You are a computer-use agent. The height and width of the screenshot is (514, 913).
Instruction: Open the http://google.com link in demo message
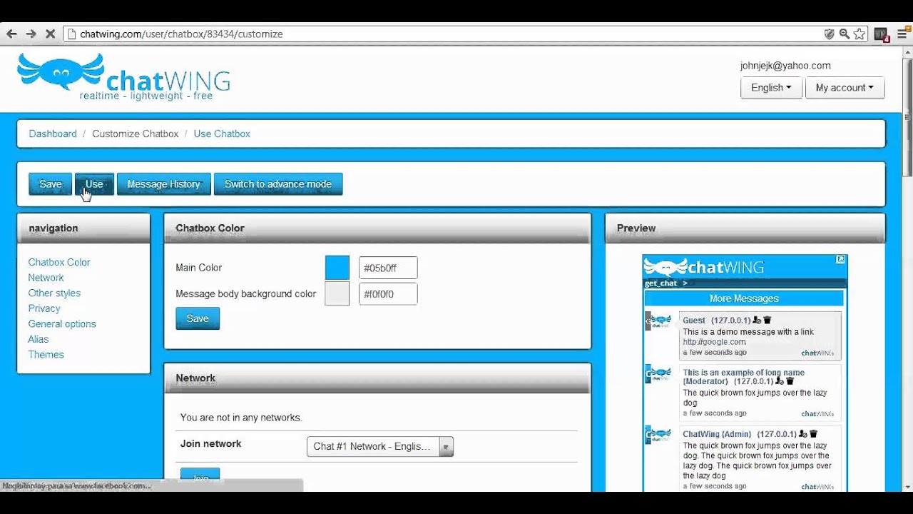click(x=714, y=342)
